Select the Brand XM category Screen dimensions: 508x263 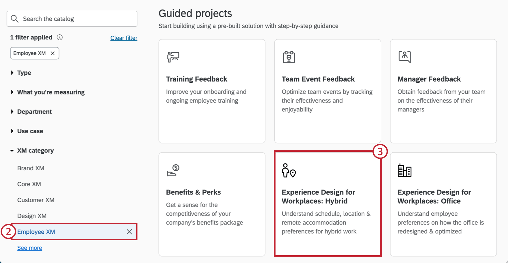[31, 168]
